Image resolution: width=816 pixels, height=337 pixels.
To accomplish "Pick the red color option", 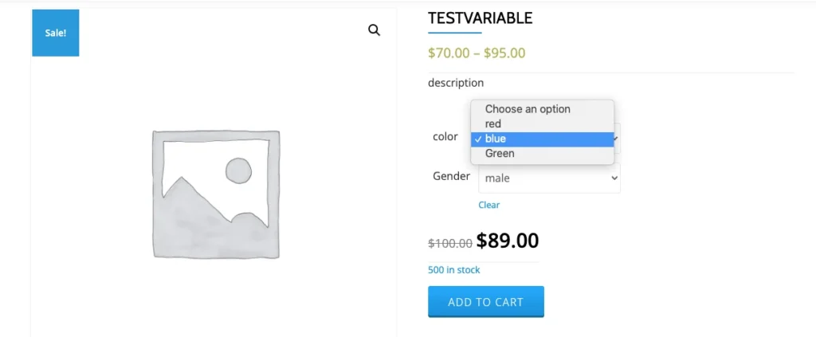I will pyautogui.click(x=493, y=123).
